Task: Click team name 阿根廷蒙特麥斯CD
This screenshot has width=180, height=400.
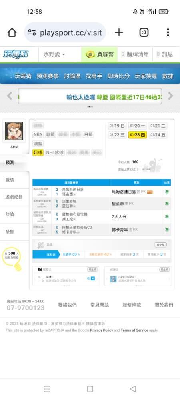Action: pos(77,227)
